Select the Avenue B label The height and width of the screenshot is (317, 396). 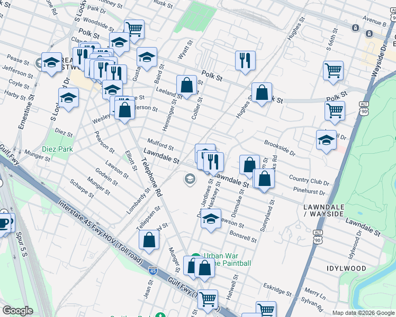374,21
